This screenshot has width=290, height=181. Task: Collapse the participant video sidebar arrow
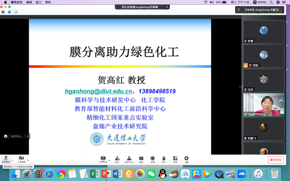[240, 87]
